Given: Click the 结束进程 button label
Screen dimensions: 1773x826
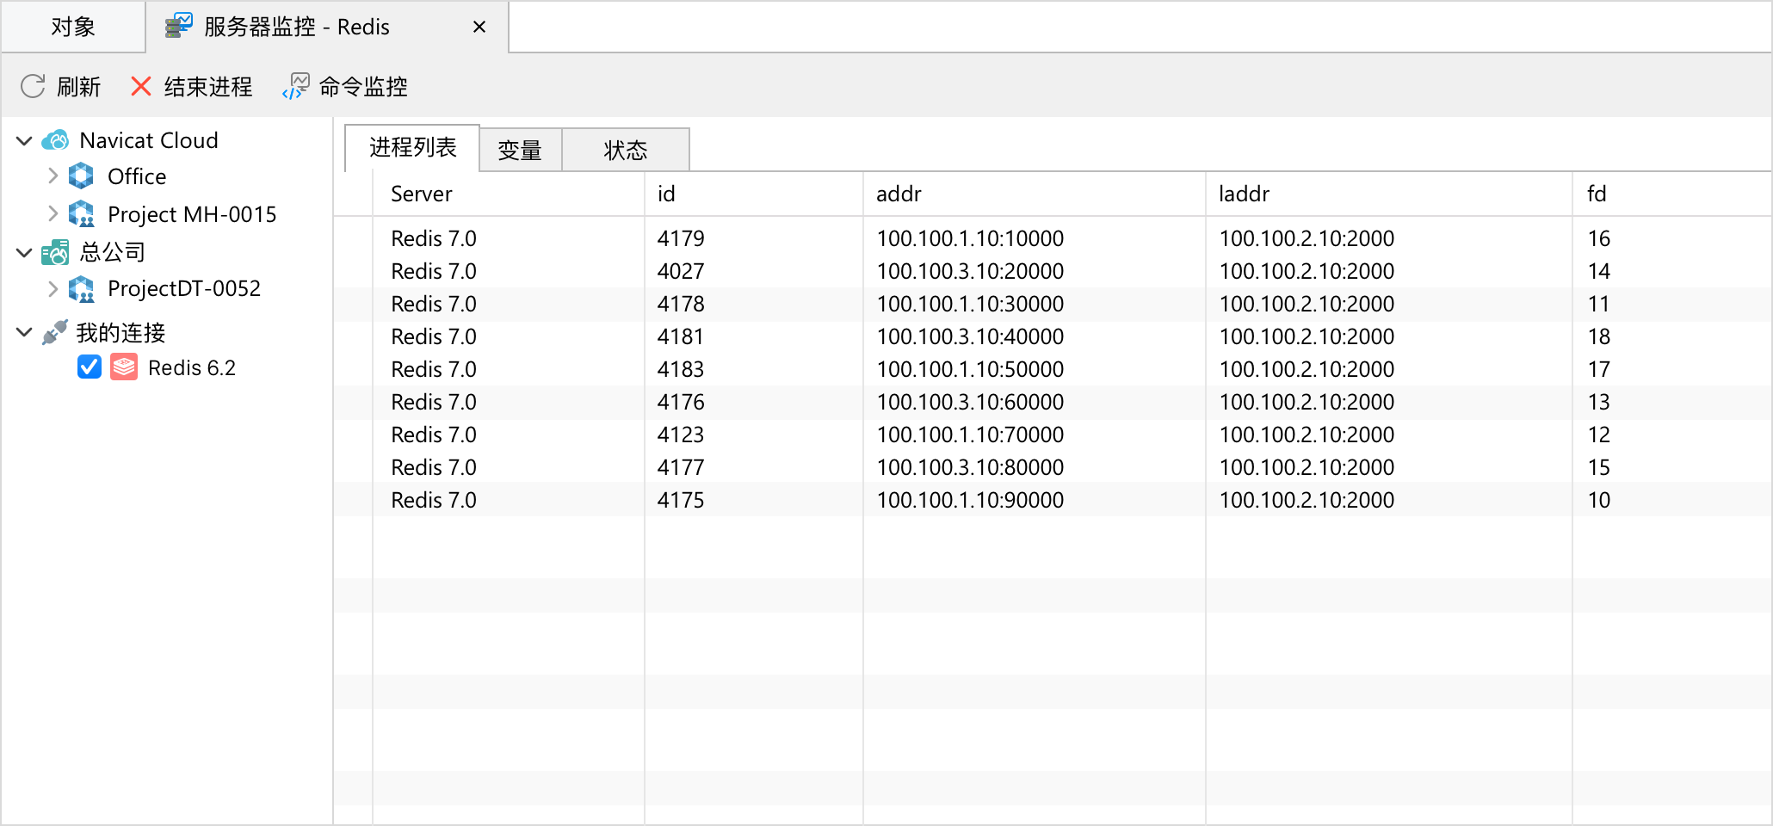Looking at the screenshot, I should [x=208, y=86].
